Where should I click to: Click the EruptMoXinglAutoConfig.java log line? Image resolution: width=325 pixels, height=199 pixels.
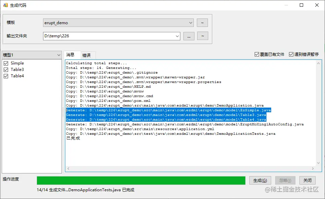pos(185,124)
